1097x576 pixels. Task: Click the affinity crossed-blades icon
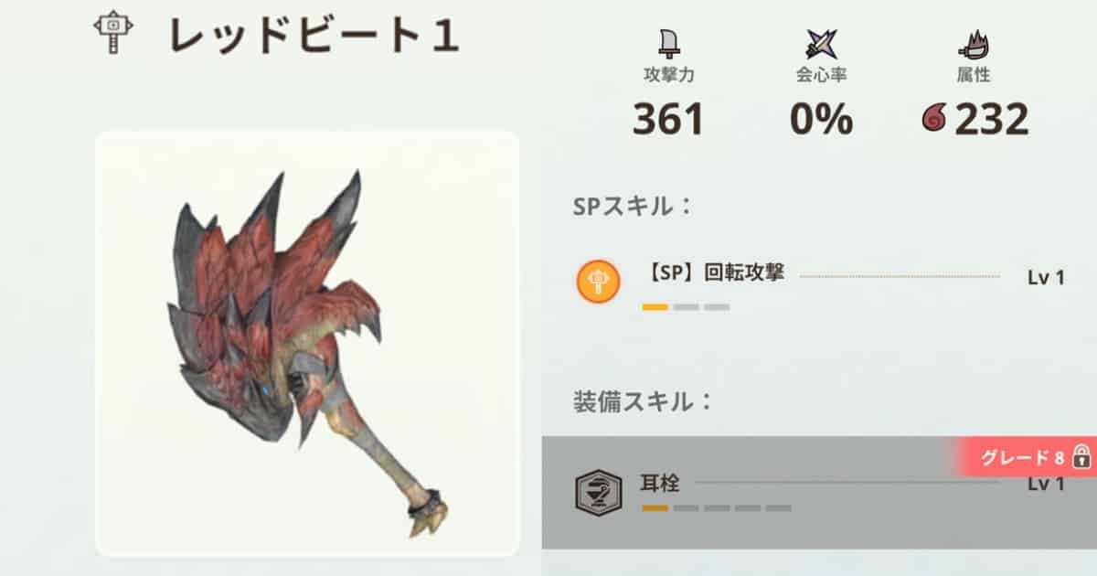pyautogui.click(x=820, y=44)
